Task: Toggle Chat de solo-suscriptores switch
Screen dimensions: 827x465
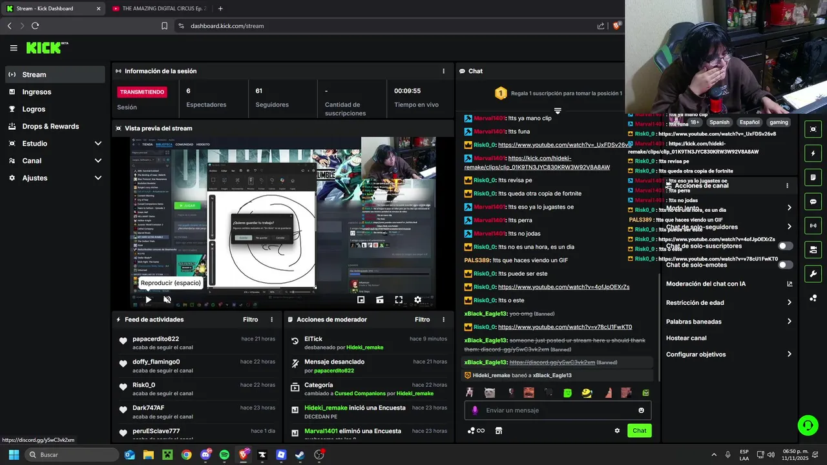Action: (786, 246)
